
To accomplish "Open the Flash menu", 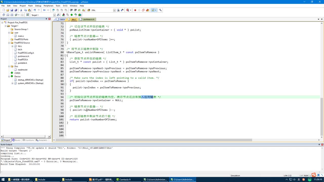I will coord(30,6).
